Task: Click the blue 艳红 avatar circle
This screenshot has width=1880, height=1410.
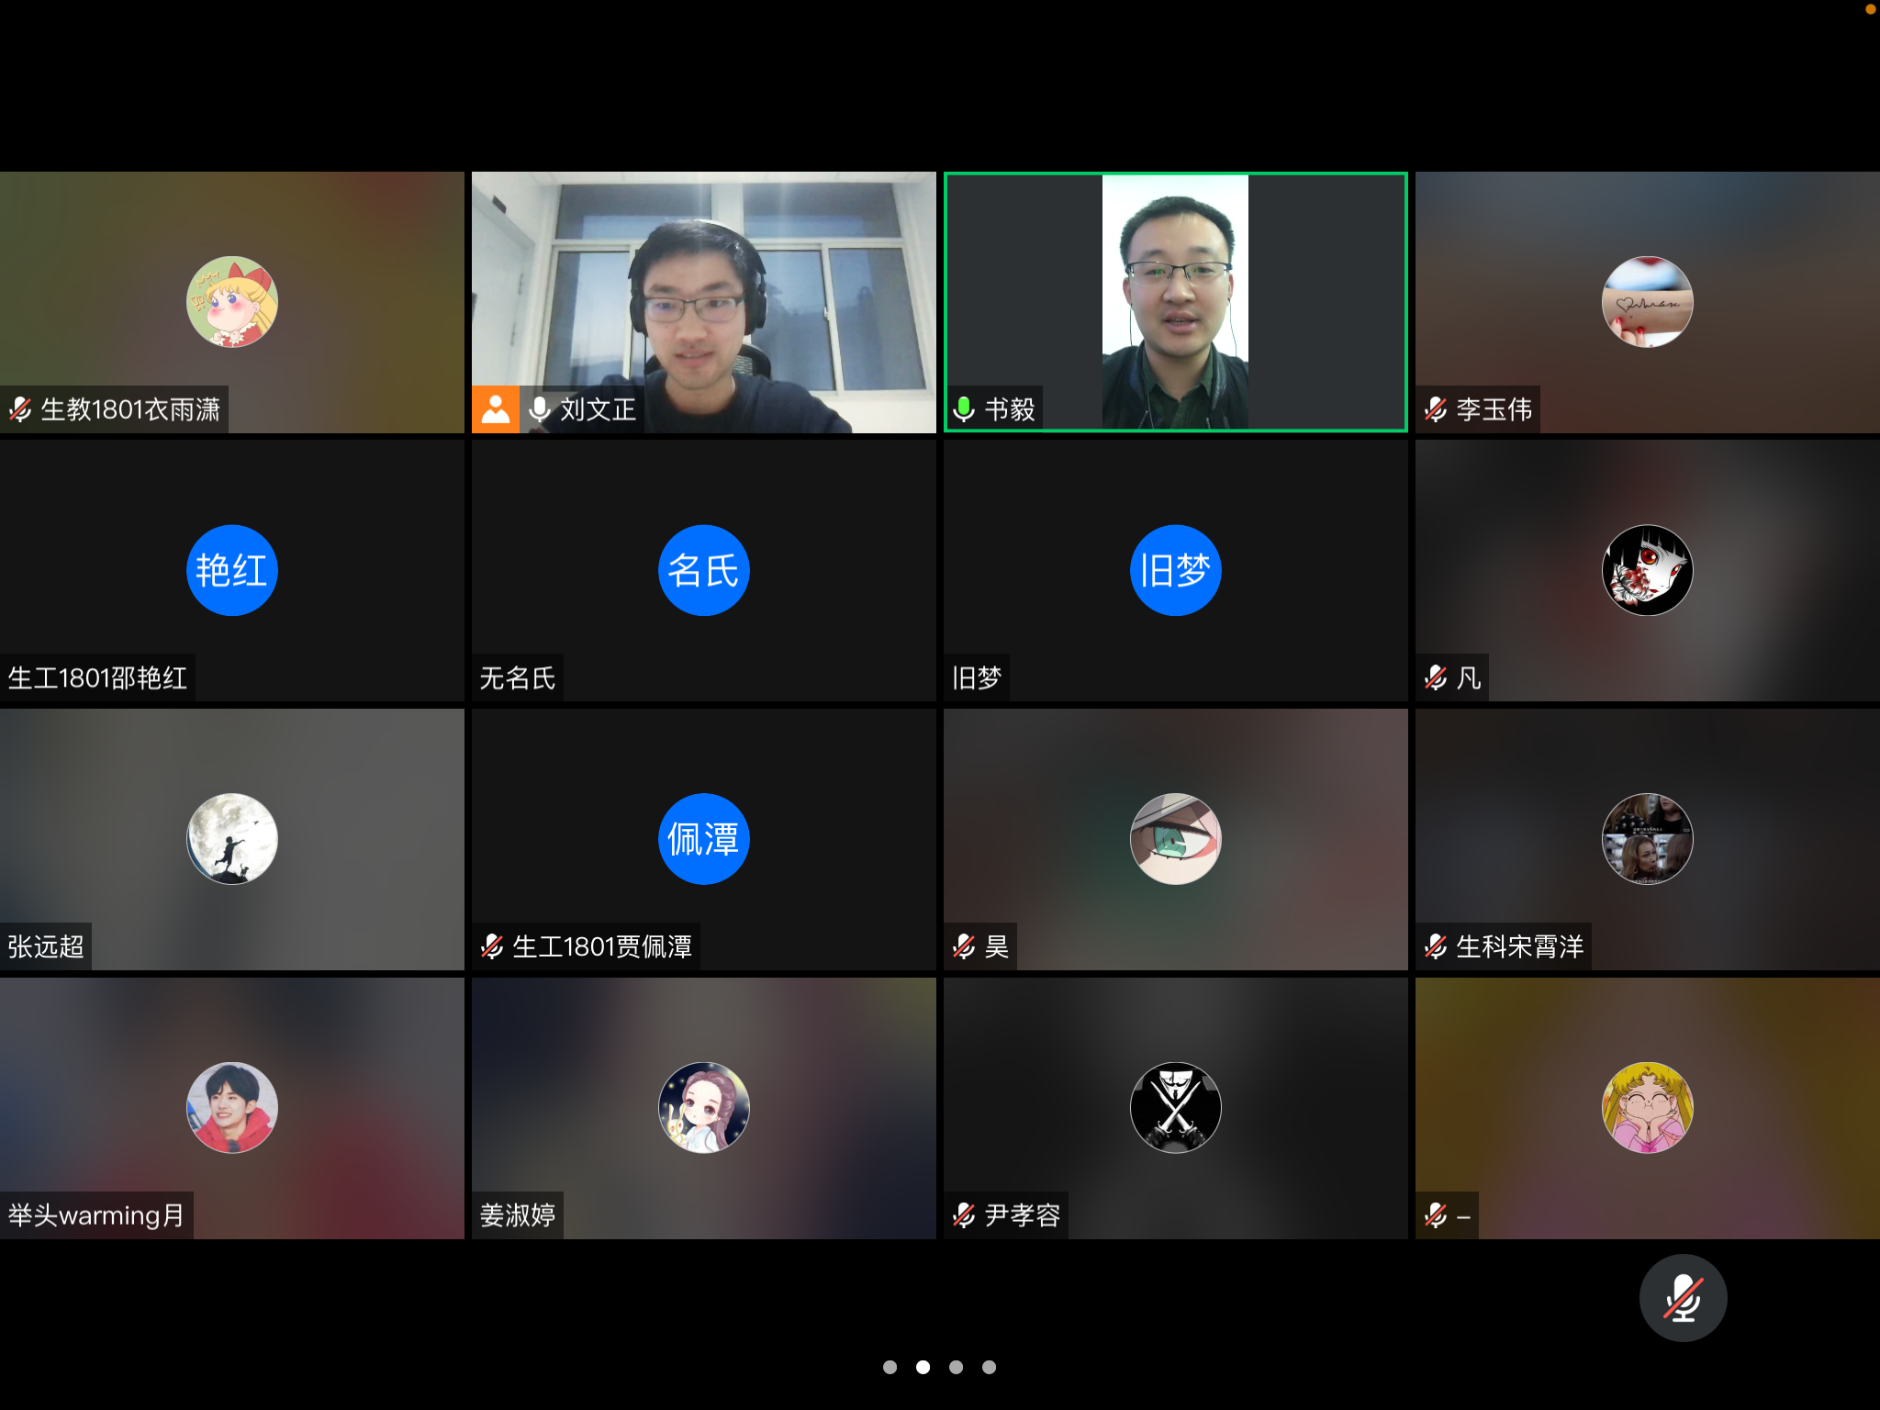Action: pyautogui.click(x=232, y=570)
